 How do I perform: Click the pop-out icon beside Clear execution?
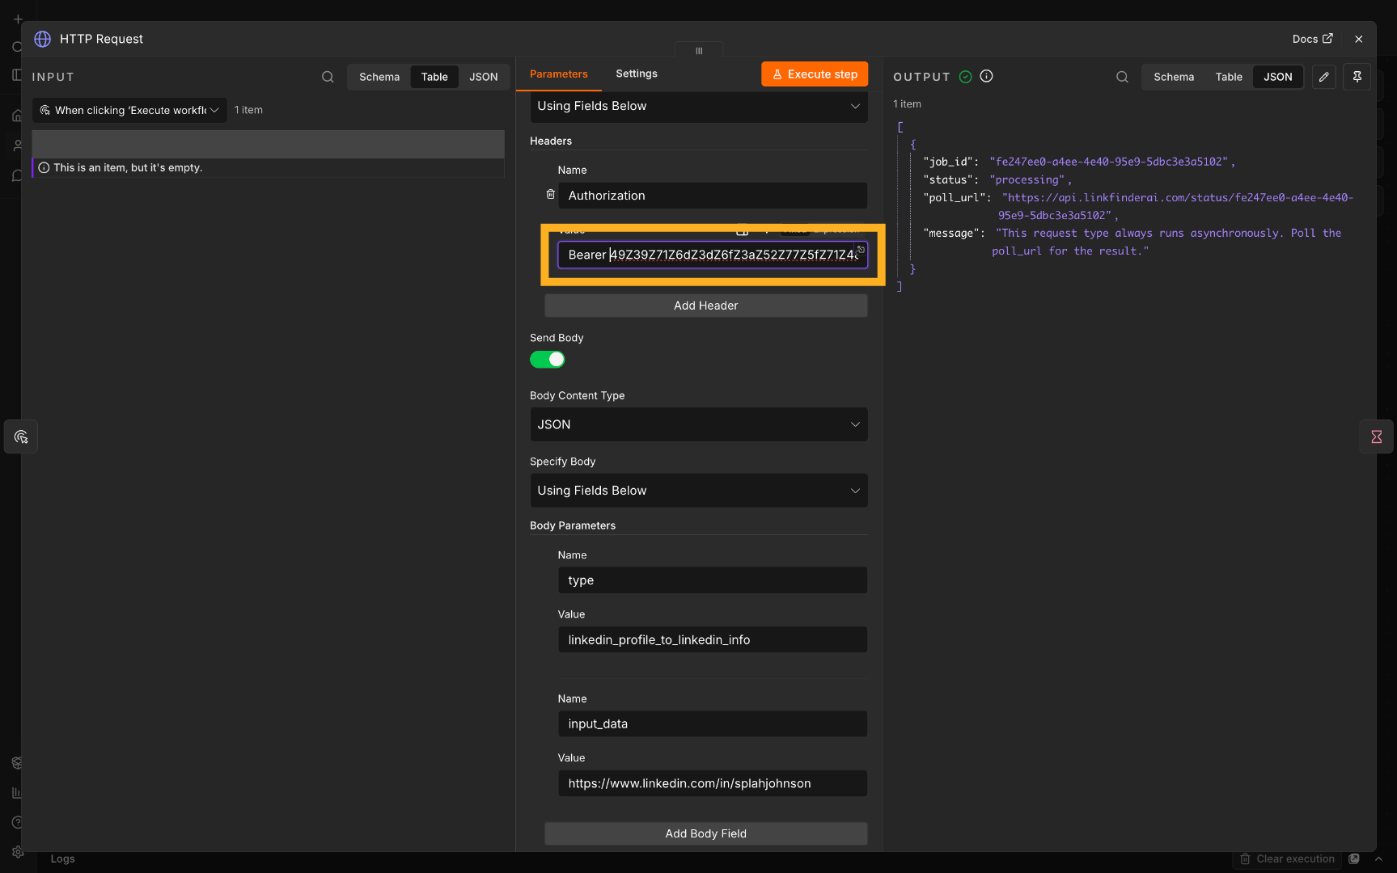(x=1355, y=858)
